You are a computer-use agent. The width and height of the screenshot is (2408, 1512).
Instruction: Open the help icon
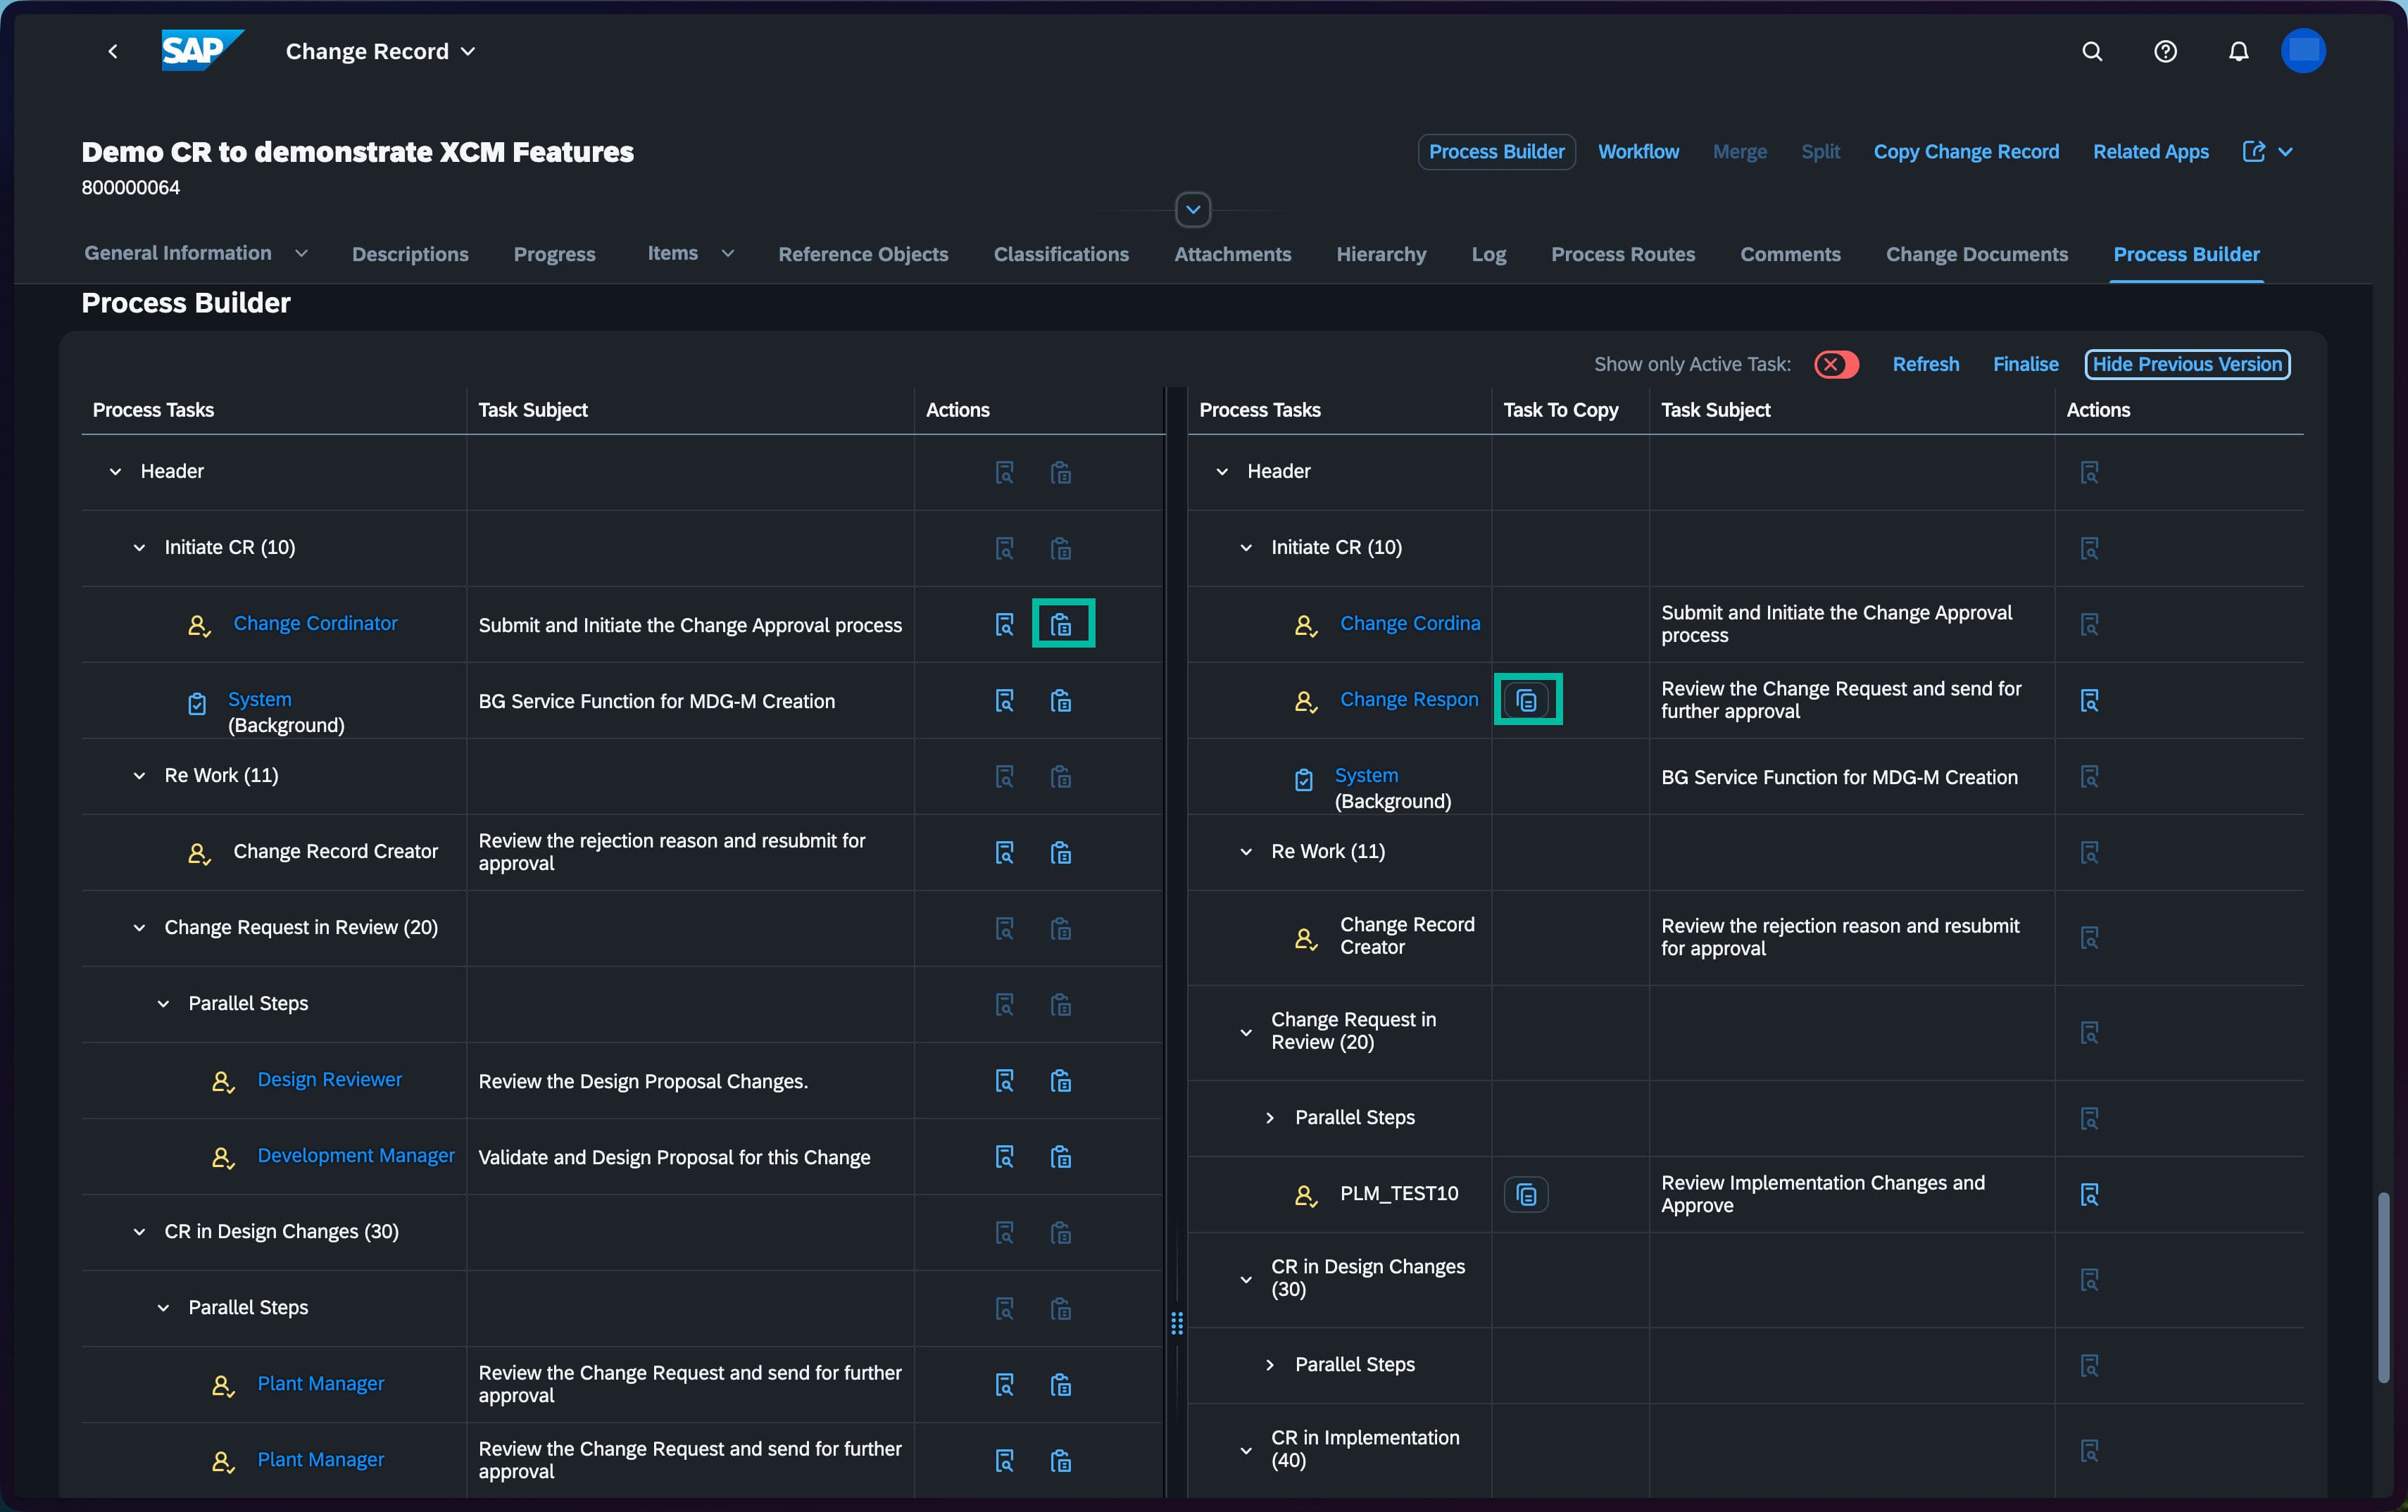(x=2165, y=51)
